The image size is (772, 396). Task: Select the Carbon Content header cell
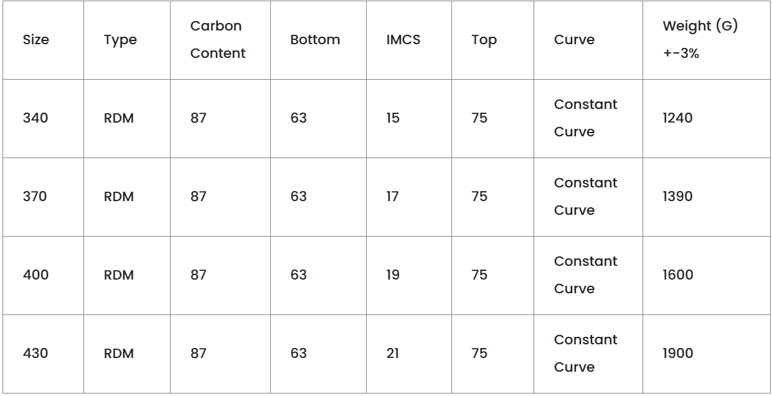pyautogui.click(x=218, y=40)
